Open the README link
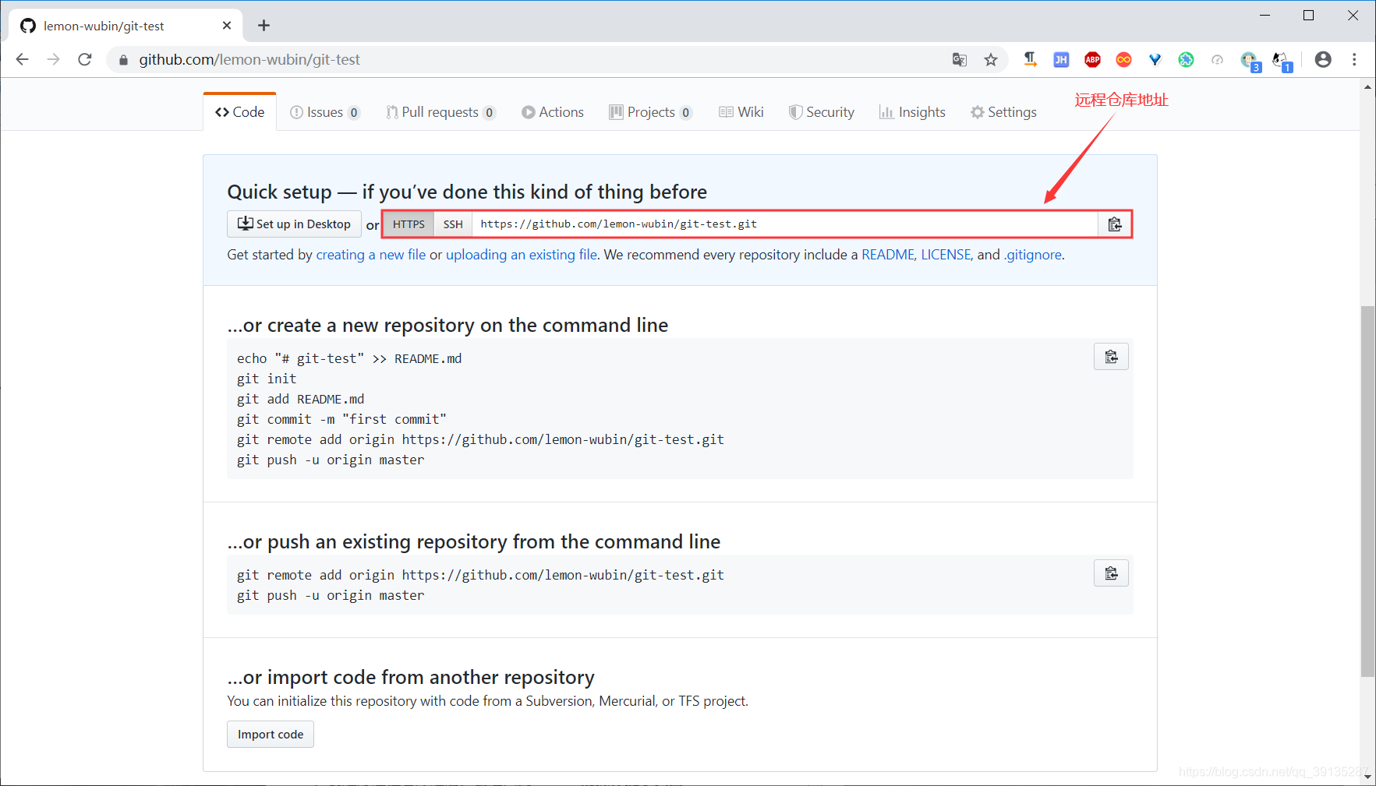 (x=888, y=255)
